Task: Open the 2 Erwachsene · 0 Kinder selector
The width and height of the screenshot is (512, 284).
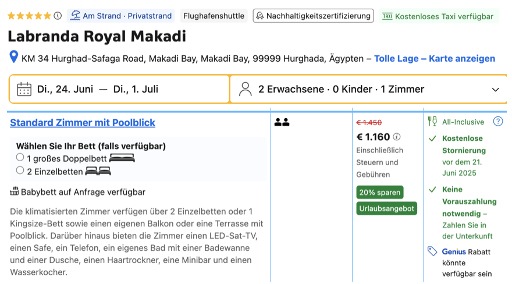Action: [x=369, y=89]
